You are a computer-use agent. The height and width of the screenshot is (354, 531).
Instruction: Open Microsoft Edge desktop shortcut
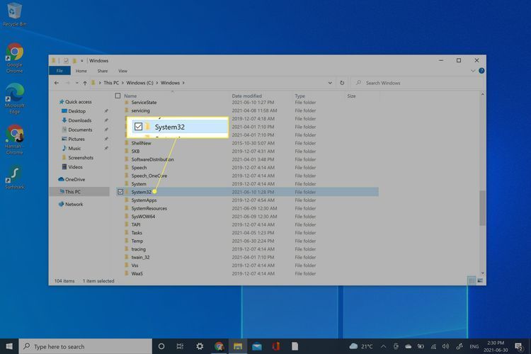coord(14,97)
